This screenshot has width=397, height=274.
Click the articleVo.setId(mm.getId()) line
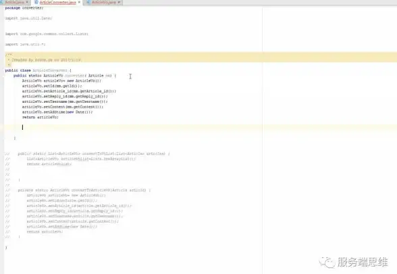[52, 86]
